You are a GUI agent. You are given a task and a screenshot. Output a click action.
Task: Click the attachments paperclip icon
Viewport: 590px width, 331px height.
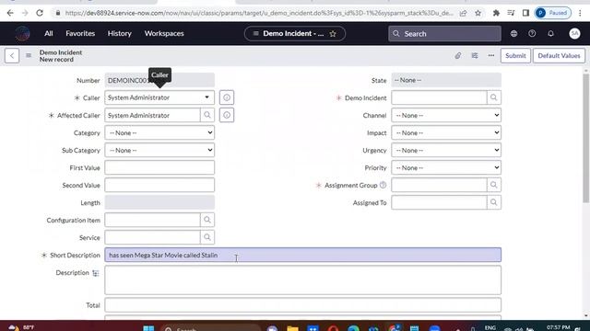pos(457,55)
